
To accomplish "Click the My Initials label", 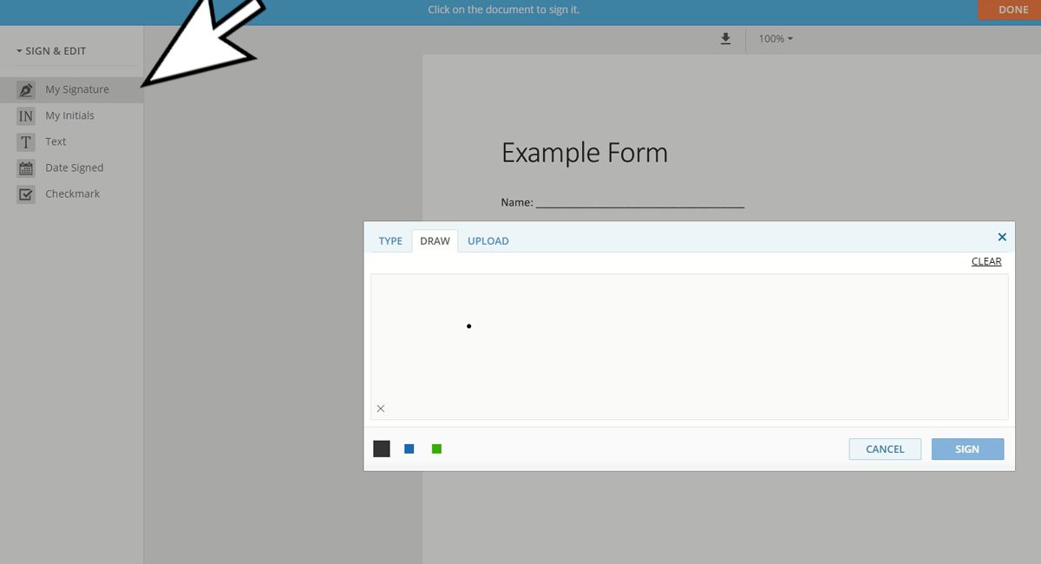I will 69,115.
